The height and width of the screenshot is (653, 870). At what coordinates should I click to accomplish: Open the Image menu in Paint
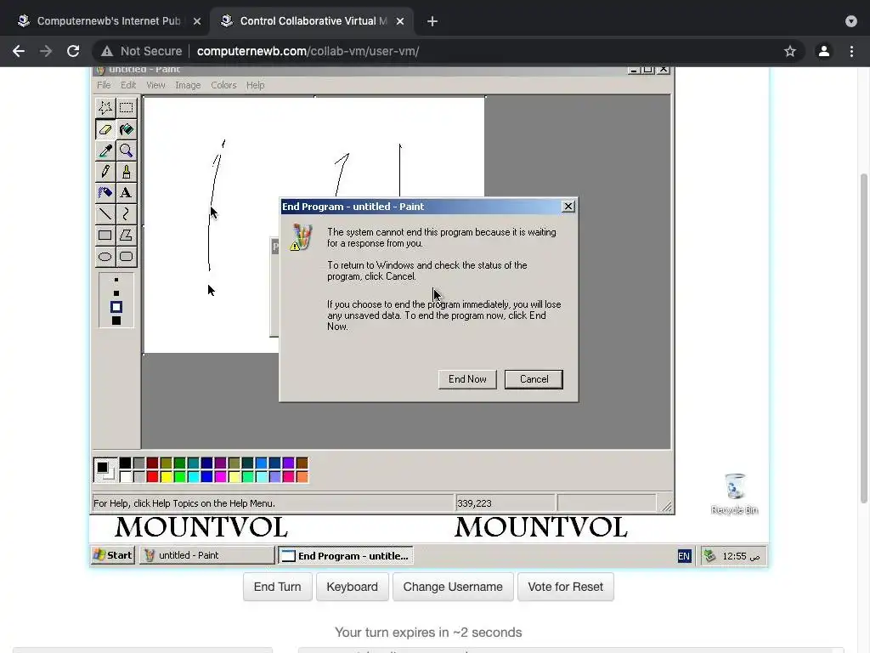pyautogui.click(x=188, y=85)
